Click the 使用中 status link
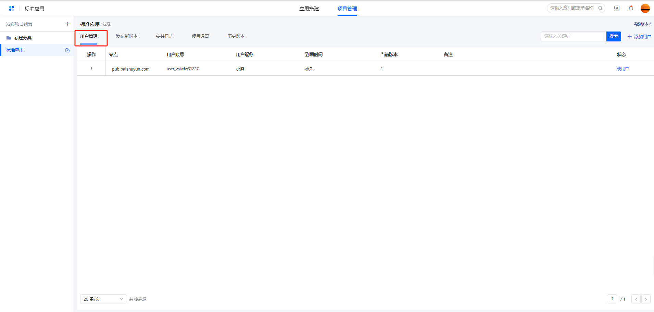Viewport: 654px width, 312px height. click(623, 69)
